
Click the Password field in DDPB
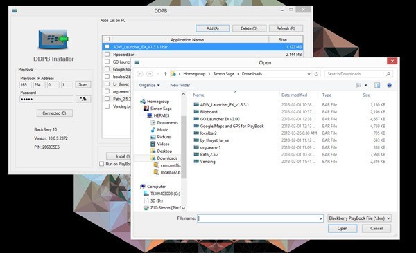(x=46, y=100)
